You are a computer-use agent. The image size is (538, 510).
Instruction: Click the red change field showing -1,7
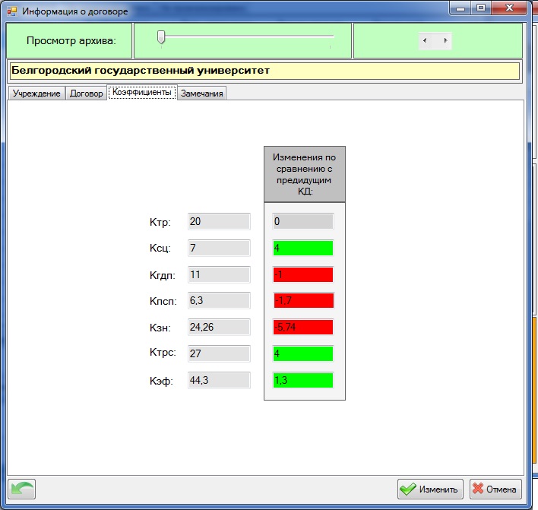click(x=303, y=301)
